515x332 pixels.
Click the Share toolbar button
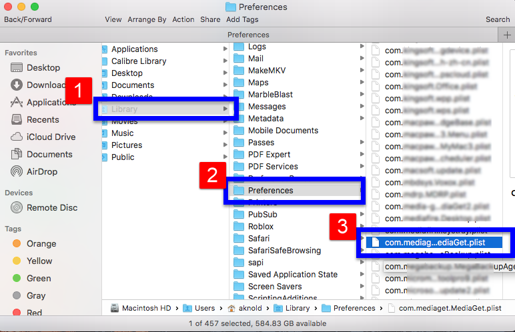point(210,20)
